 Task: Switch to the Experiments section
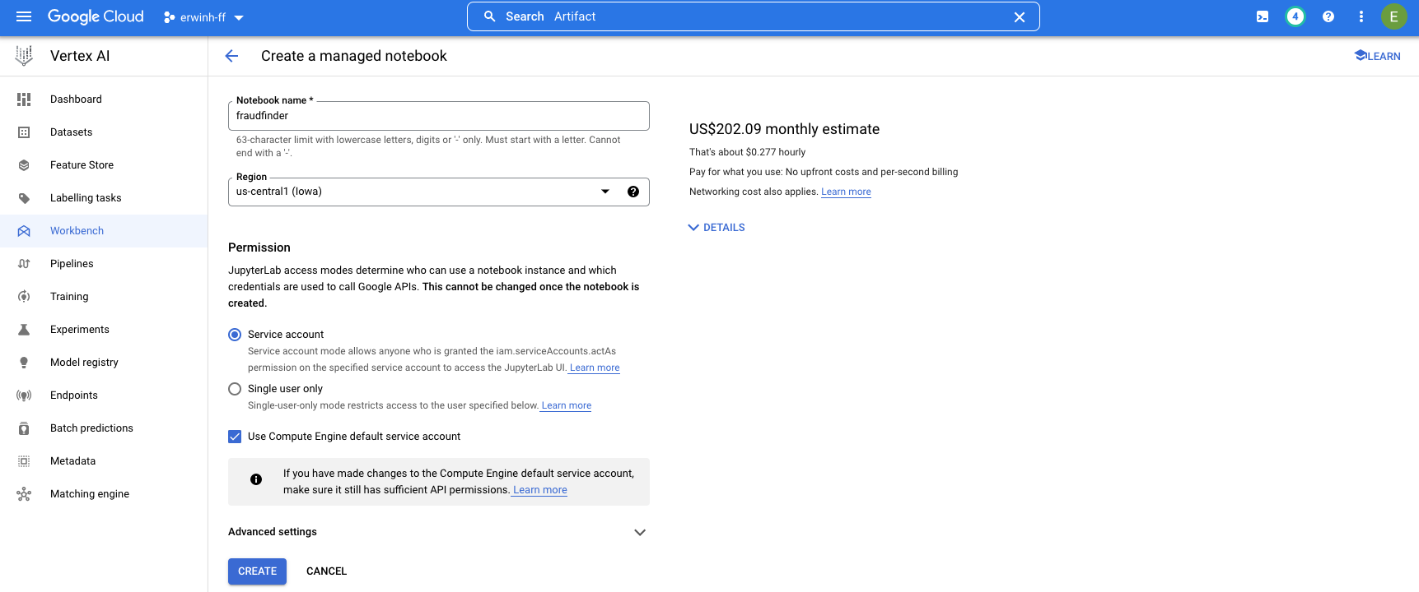(x=79, y=329)
